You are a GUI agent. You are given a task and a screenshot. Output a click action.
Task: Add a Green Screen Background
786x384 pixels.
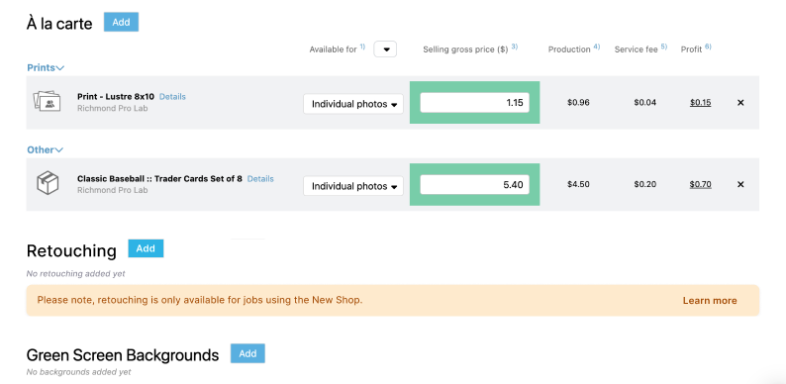pyautogui.click(x=247, y=353)
